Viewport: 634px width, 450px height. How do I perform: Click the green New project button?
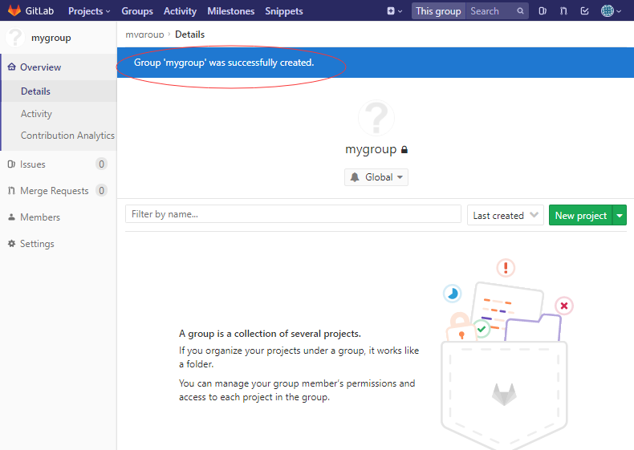(581, 215)
